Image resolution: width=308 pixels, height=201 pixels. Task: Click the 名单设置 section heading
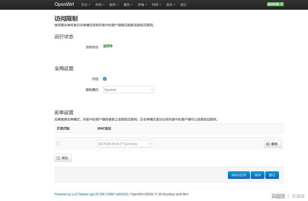(x=64, y=112)
